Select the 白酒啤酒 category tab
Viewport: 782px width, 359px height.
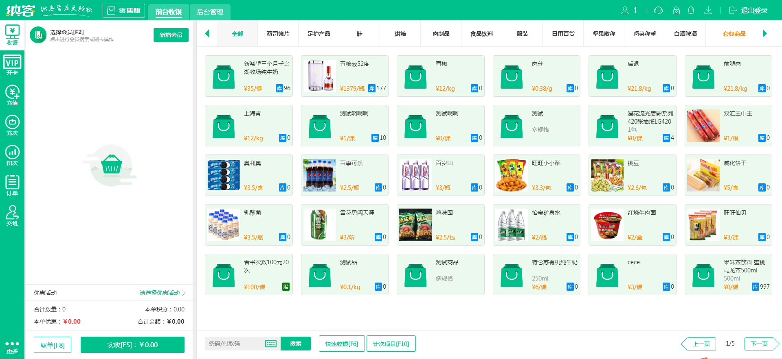[x=685, y=34]
